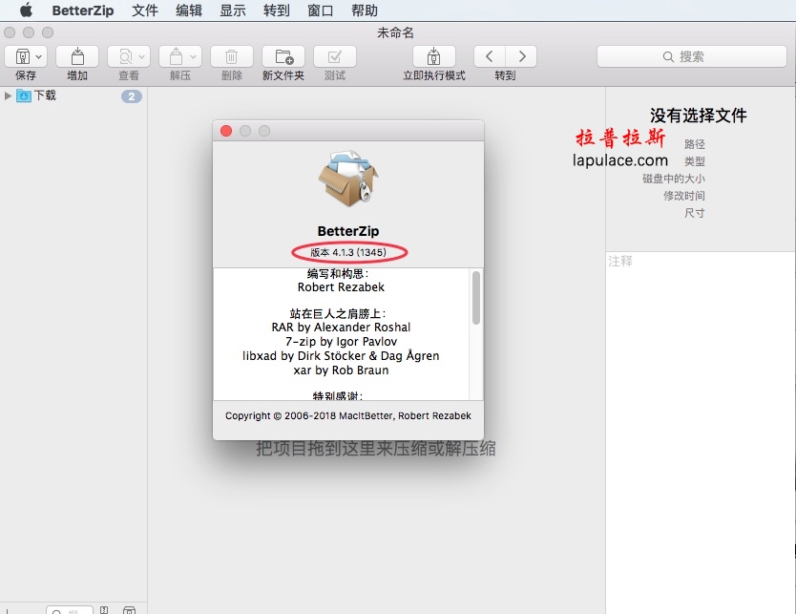Screen dimensions: 796x614
Task: Open the 查看 button's dropdown chevron
Action: [141, 56]
